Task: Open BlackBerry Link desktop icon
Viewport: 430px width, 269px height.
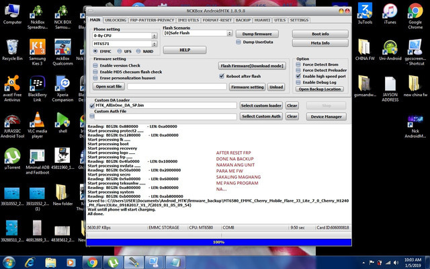Action: coord(38,88)
